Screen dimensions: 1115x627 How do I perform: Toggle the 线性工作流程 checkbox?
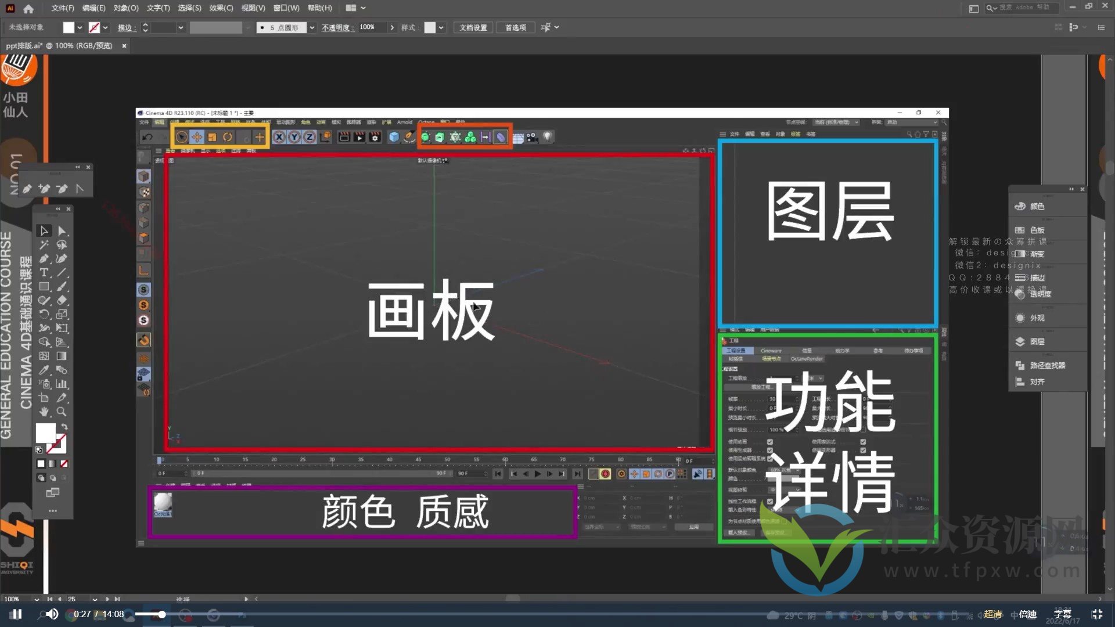(771, 501)
